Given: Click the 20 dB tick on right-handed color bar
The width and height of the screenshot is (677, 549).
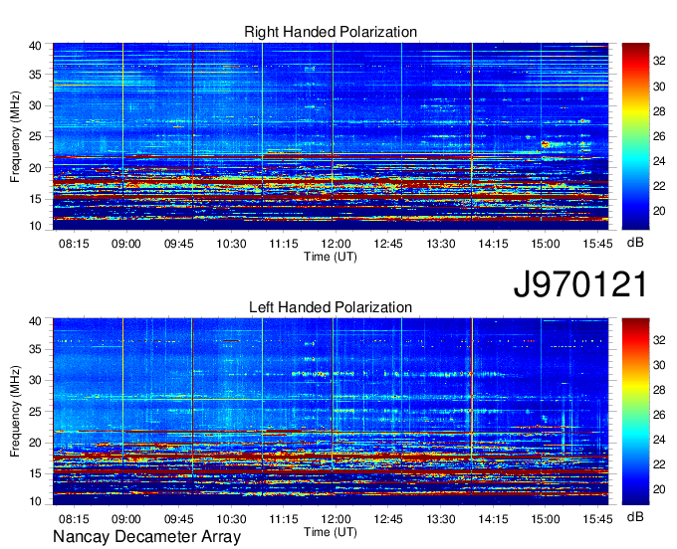Looking at the screenshot, I should coord(659,211).
